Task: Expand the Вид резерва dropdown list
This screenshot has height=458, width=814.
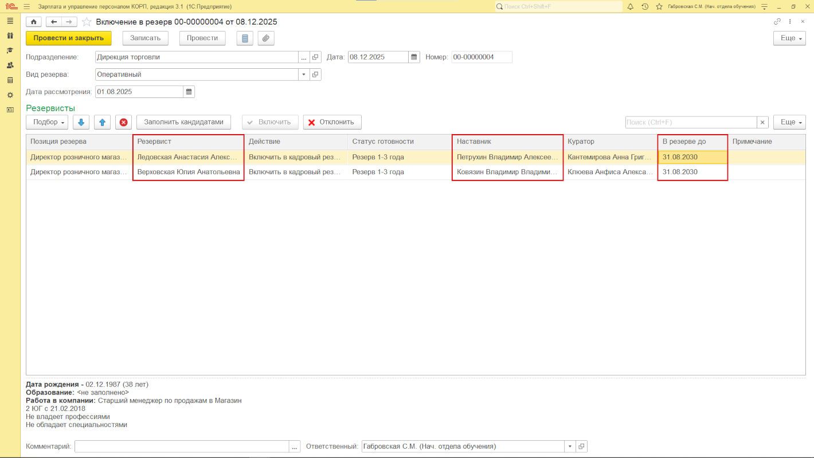Action: pyautogui.click(x=303, y=75)
